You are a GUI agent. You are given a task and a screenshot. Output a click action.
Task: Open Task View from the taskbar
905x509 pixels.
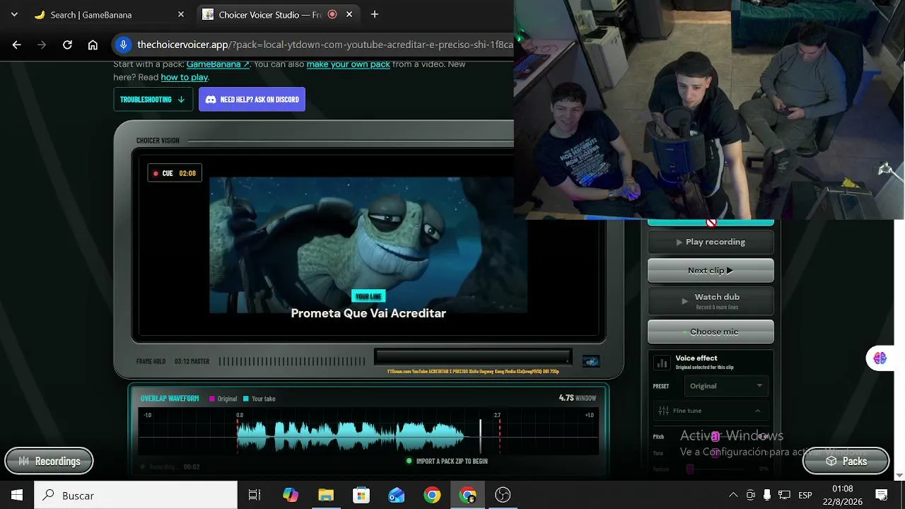(x=255, y=495)
